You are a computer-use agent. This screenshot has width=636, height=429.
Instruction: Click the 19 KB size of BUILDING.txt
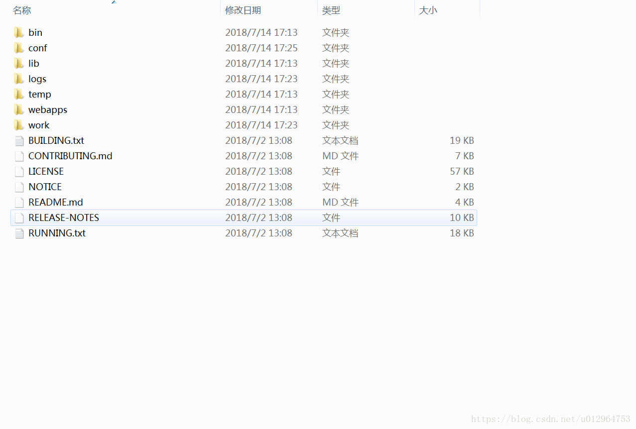point(462,140)
